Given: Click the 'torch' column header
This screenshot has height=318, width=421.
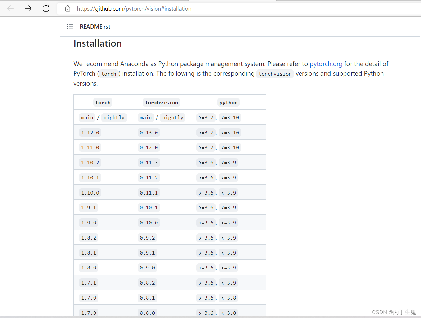Looking at the screenshot, I should pyautogui.click(x=103, y=102).
